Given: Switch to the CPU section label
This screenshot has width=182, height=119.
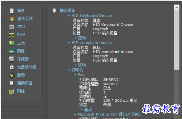Looking at the screenshot, I should point(21,27).
